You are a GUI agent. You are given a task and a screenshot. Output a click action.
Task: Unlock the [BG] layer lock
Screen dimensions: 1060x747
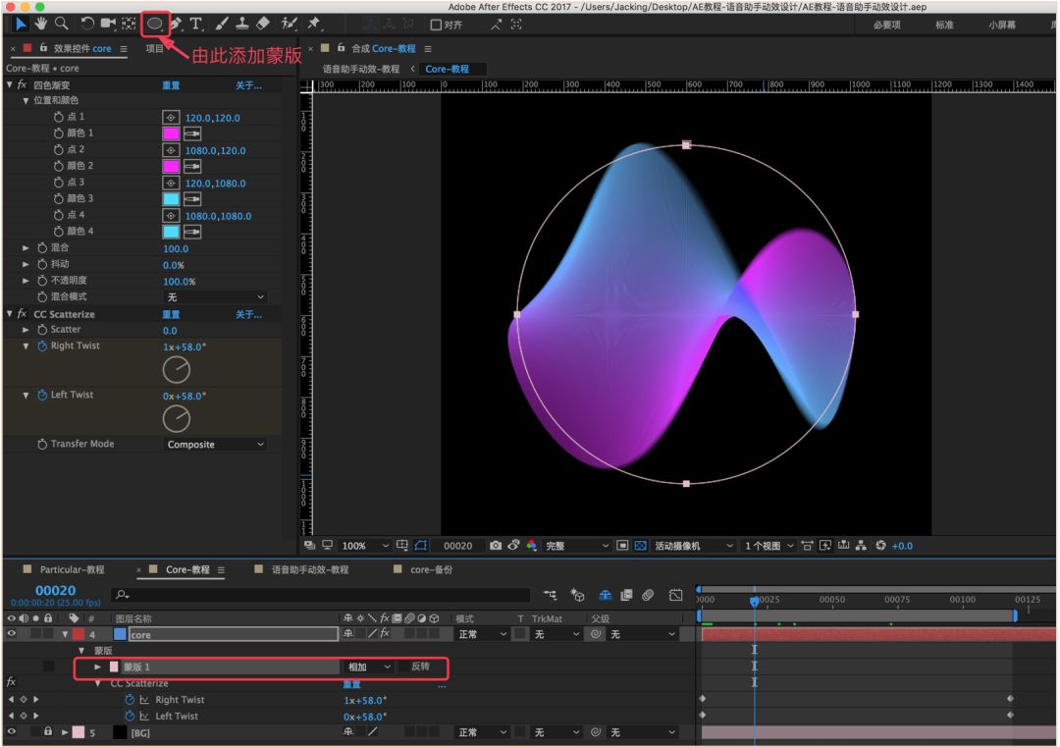tap(48, 731)
